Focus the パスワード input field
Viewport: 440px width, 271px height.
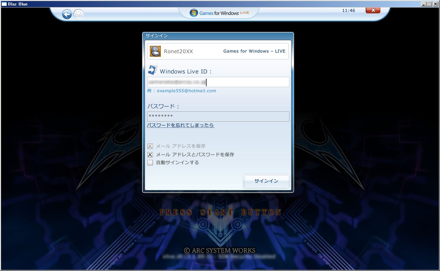(218, 117)
